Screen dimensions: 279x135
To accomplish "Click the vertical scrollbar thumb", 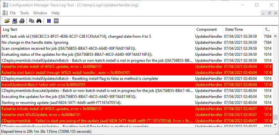I will click(x=276, y=117).
